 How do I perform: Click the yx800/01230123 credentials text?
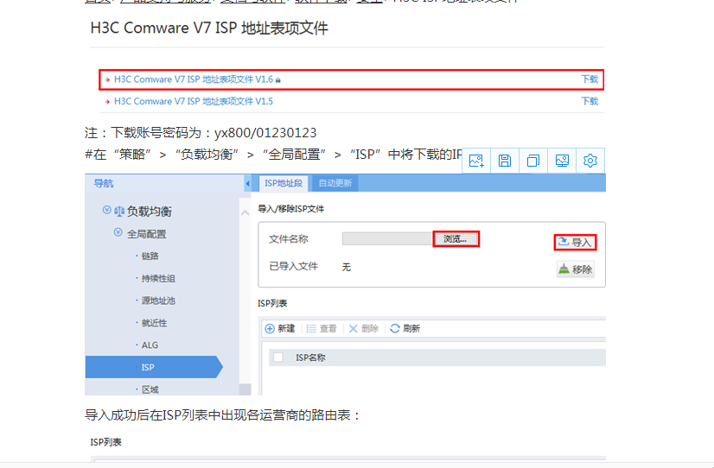pyautogui.click(x=265, y=133)
